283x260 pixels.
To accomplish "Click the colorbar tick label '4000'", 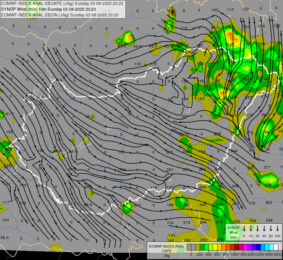I will (x=269, y=255).
